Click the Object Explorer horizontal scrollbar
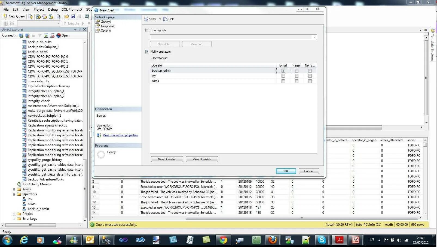Viewport: 437px width, 247px height. [30, 225]
